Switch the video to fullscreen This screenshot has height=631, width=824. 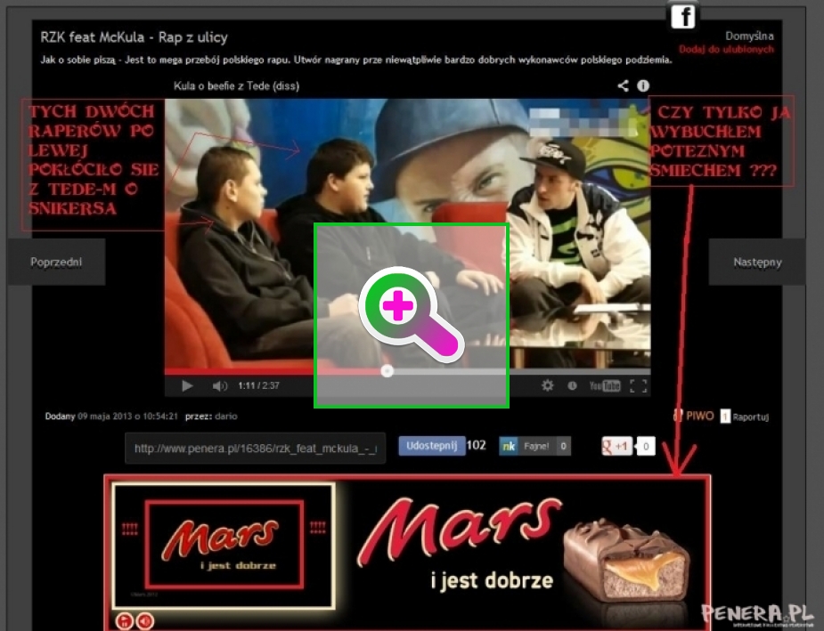pyautogui.click(x=638, y=386)
